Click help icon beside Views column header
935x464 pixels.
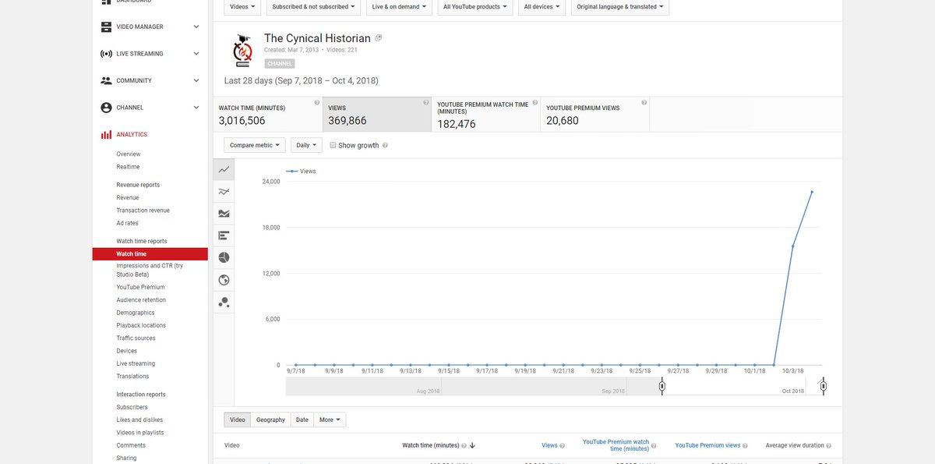(563, 445)
